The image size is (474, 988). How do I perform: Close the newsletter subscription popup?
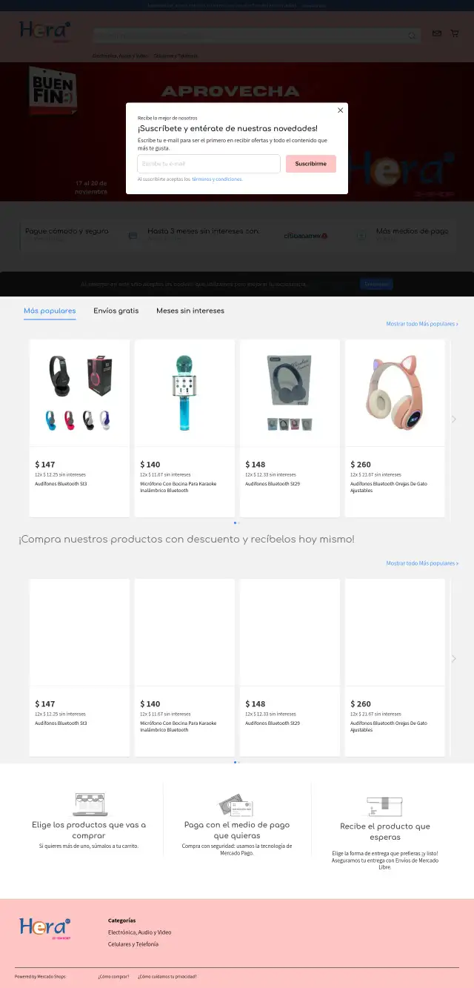(341, 110)
